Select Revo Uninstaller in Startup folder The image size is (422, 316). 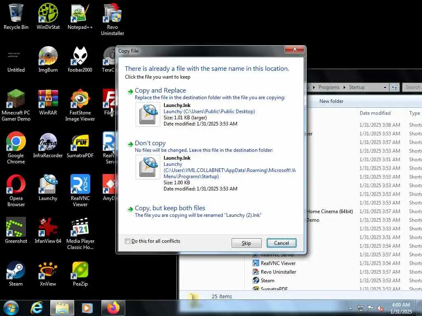pyautogui.click(x=278, y=272)
